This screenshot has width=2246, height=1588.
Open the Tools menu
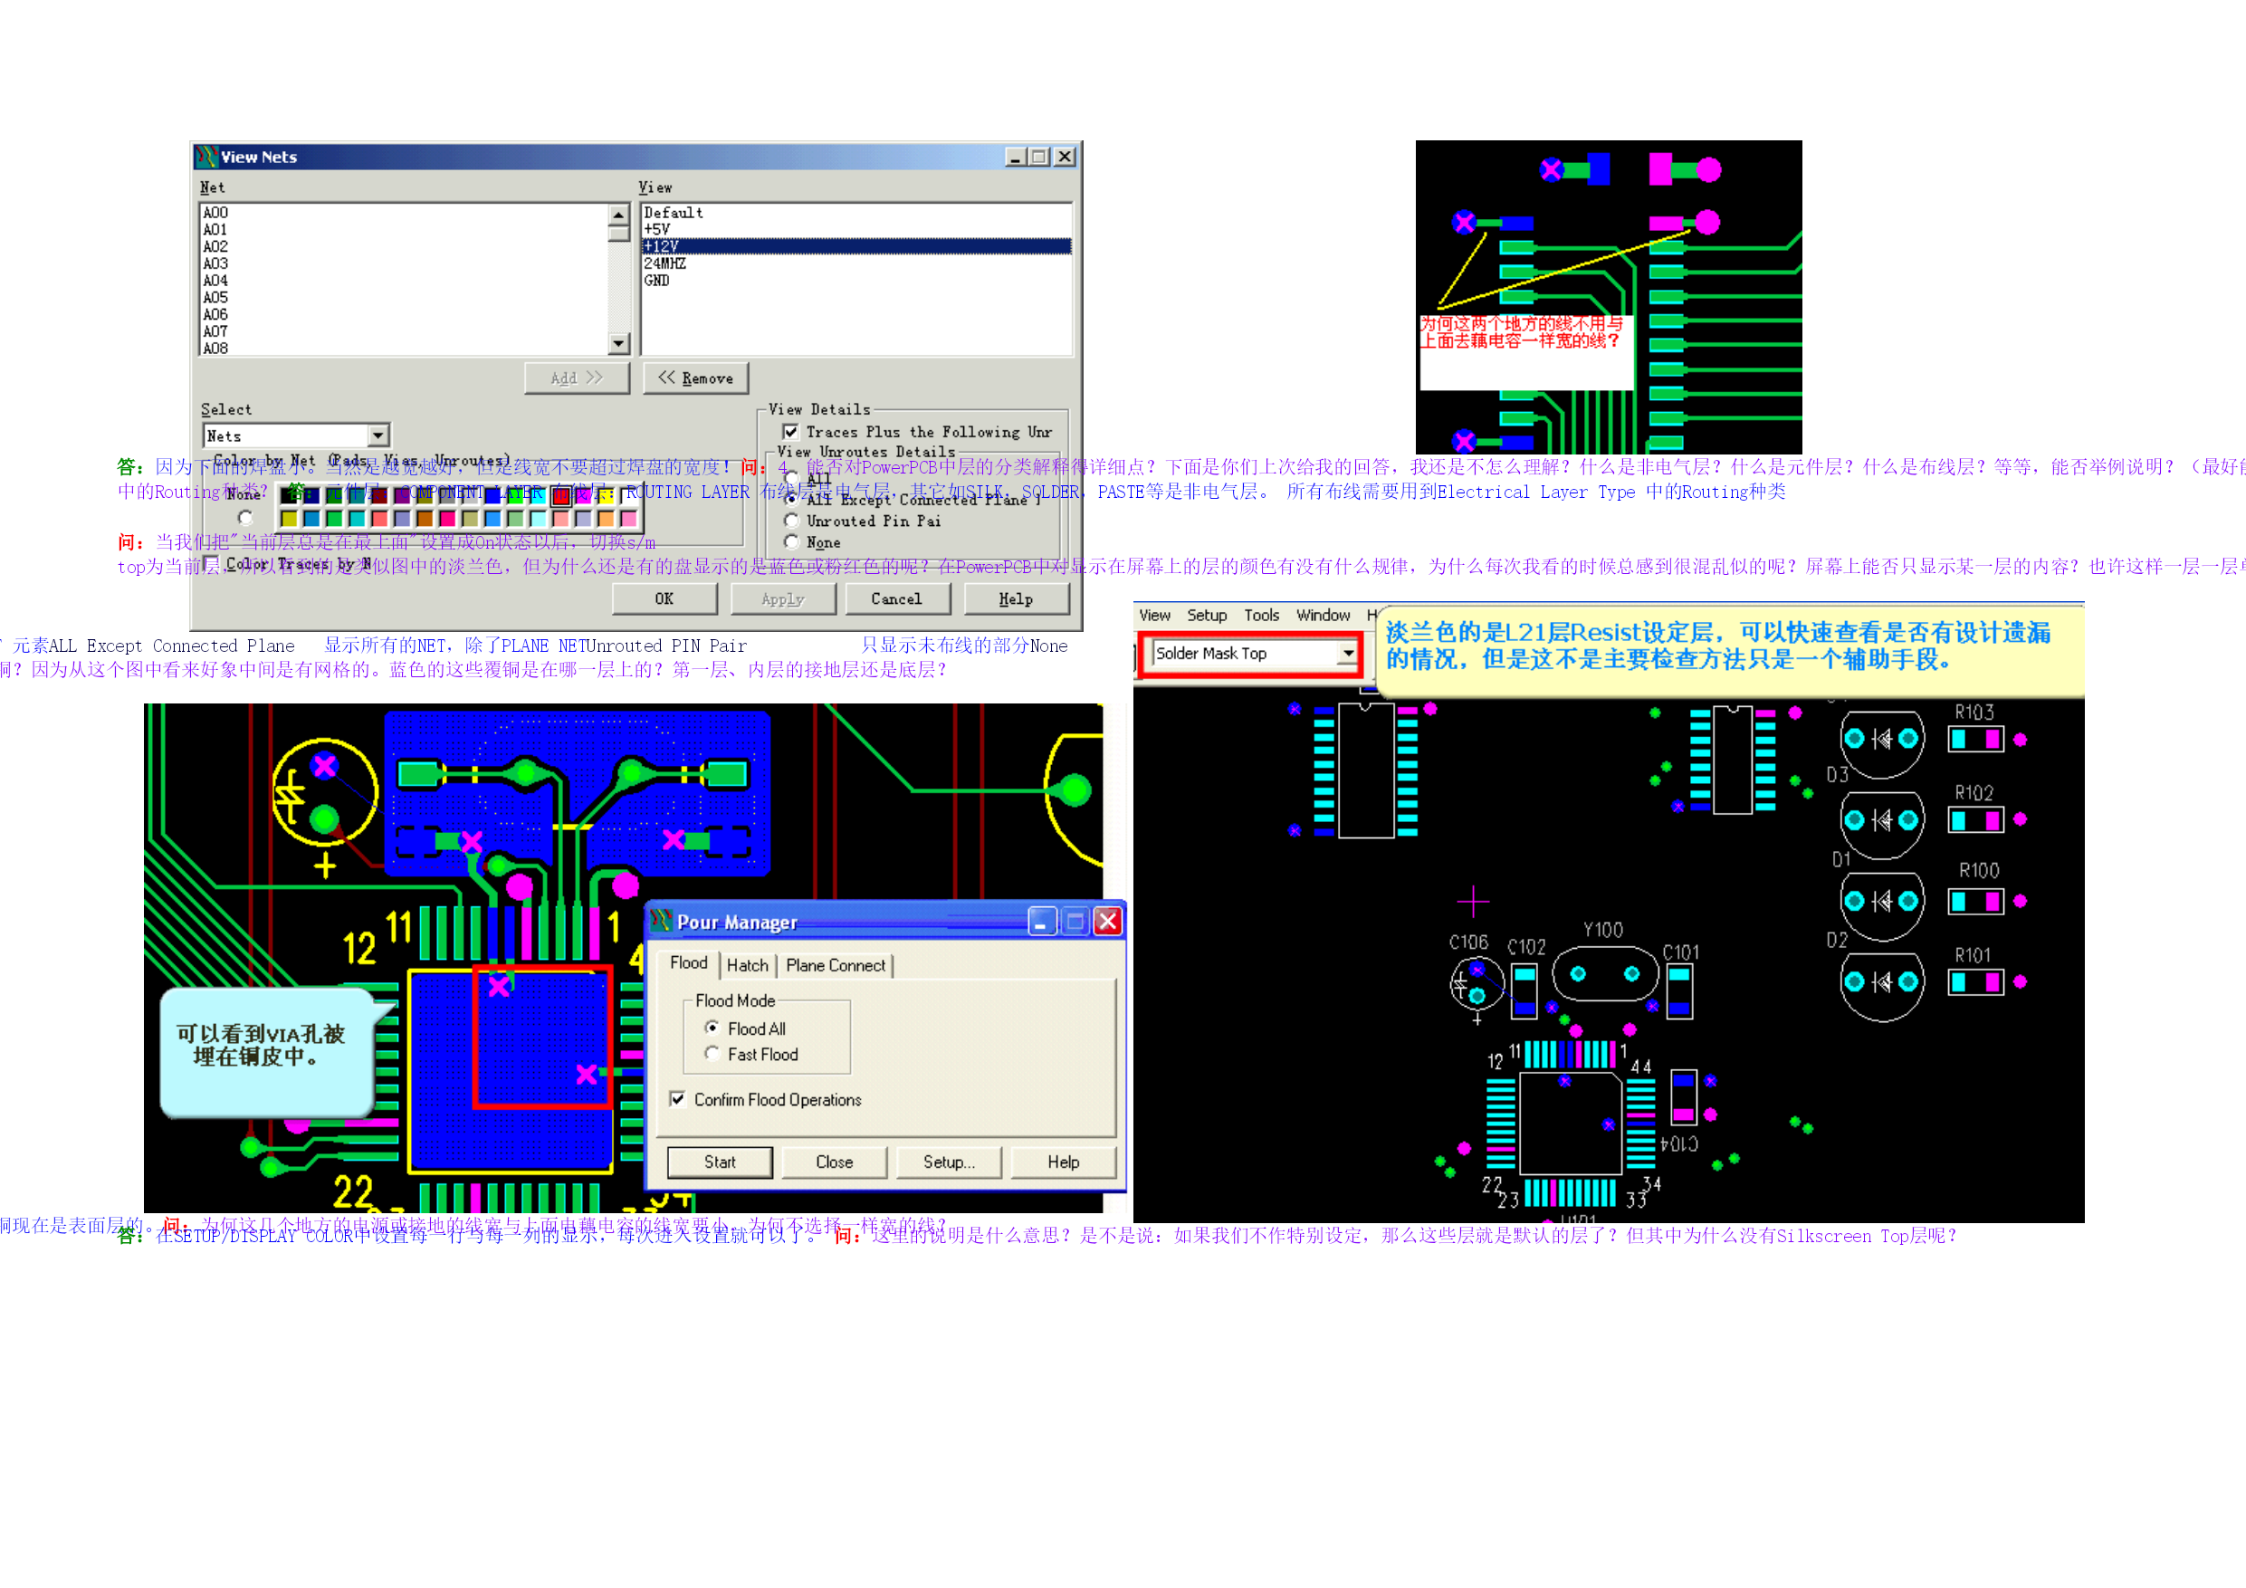(x=1261, y=616)
